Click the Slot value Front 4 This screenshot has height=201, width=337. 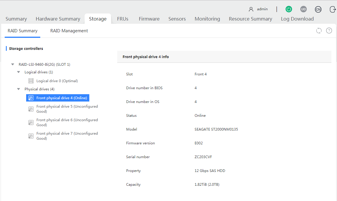pyautogui.click(x=200, y=74)
